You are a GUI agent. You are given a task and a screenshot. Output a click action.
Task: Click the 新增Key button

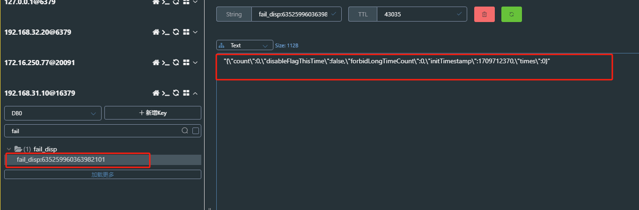pyautogui.click(x=153, y=113)
